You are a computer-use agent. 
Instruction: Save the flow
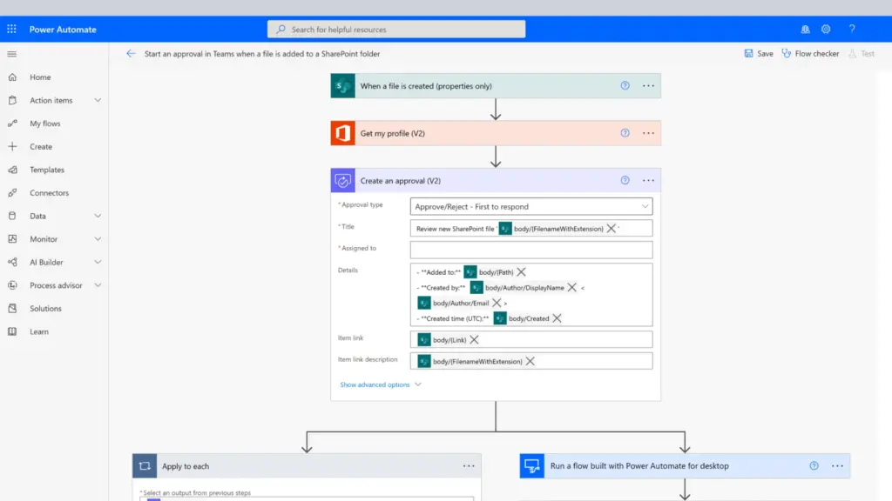[x=758, y=53]
